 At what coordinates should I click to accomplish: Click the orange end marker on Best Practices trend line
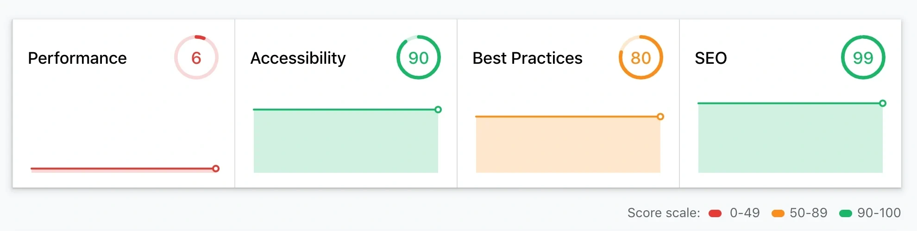(660, 116)
